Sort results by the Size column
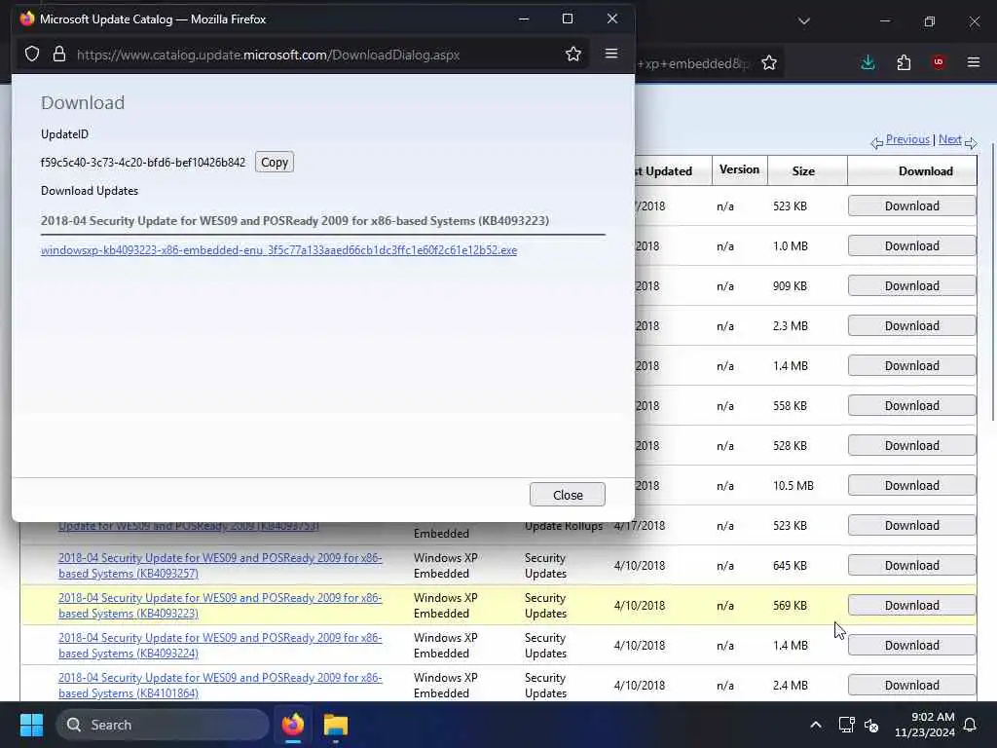Viewport: 997px width, 748px height. (803, 171)
